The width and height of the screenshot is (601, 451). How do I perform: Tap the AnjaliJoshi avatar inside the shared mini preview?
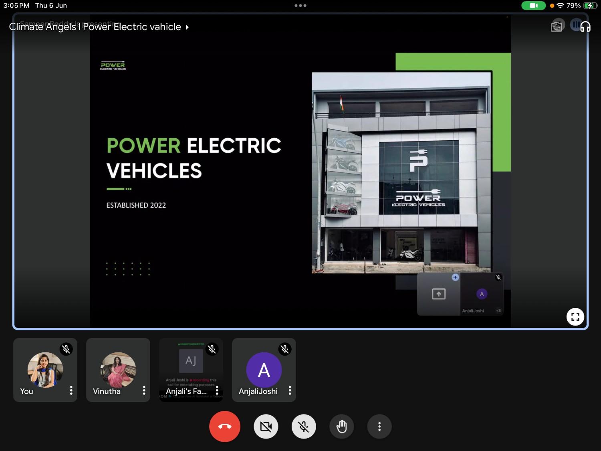pos(482,294)
